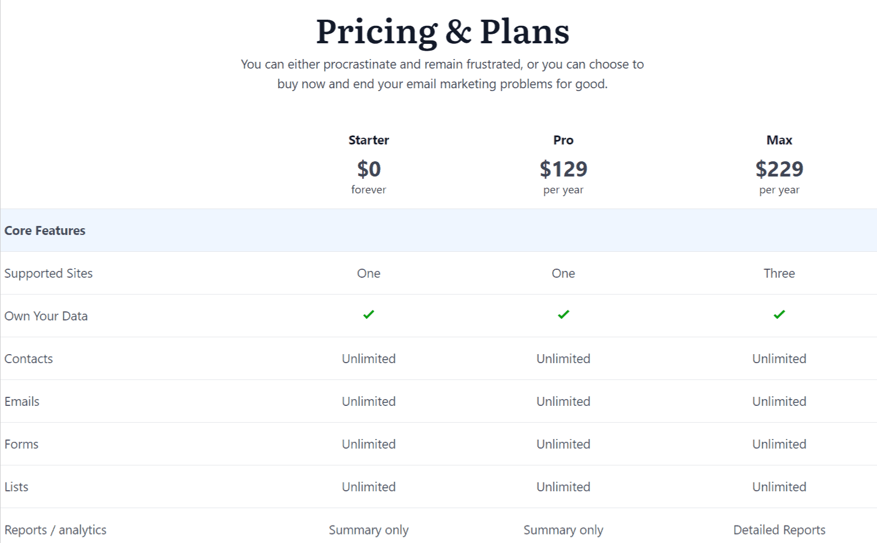Click the $0 forever price

[x=369, y=177]
